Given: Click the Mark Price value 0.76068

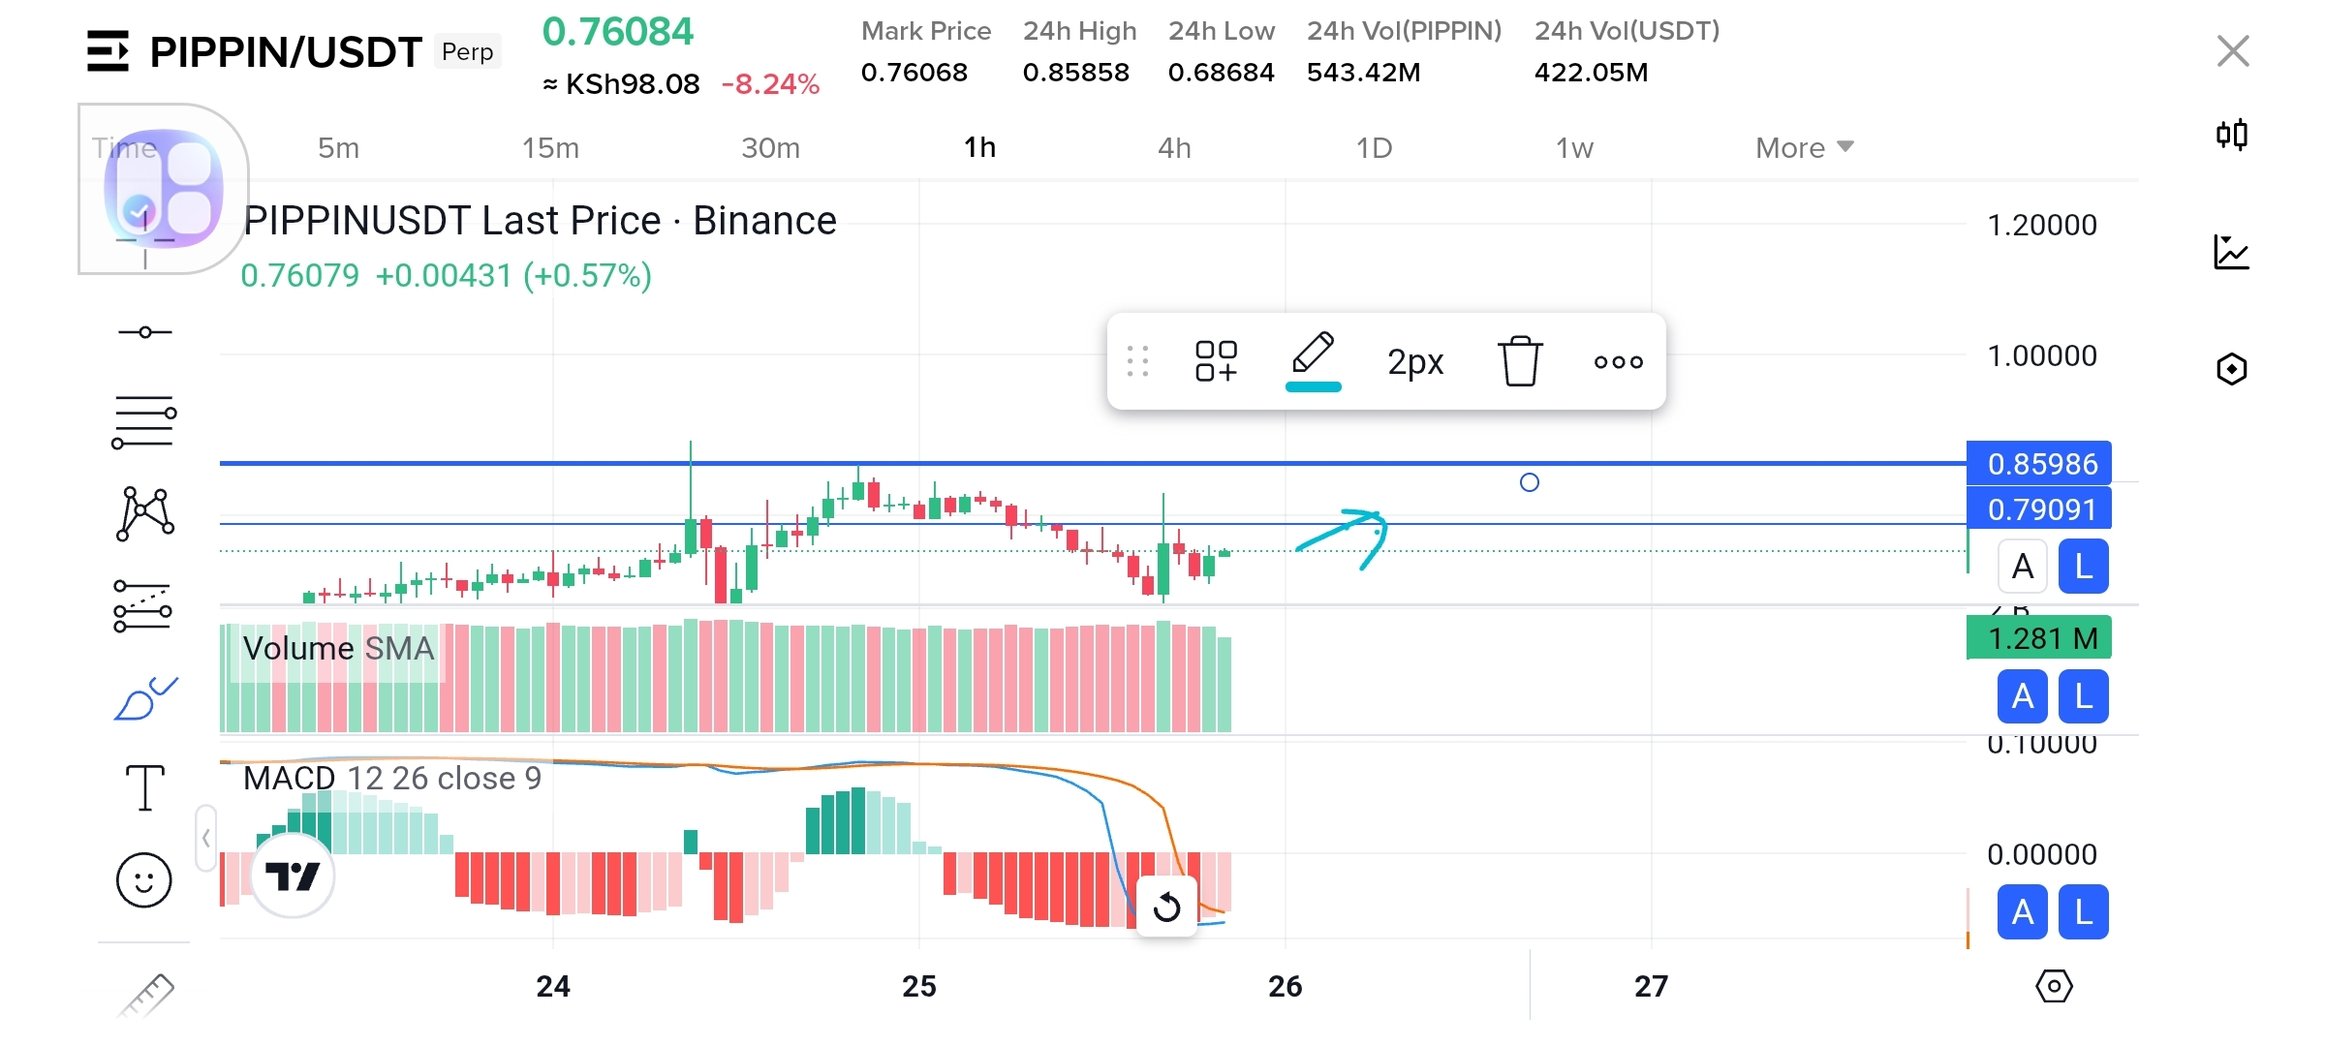Looking at the screenshot, I should point(914,73).
